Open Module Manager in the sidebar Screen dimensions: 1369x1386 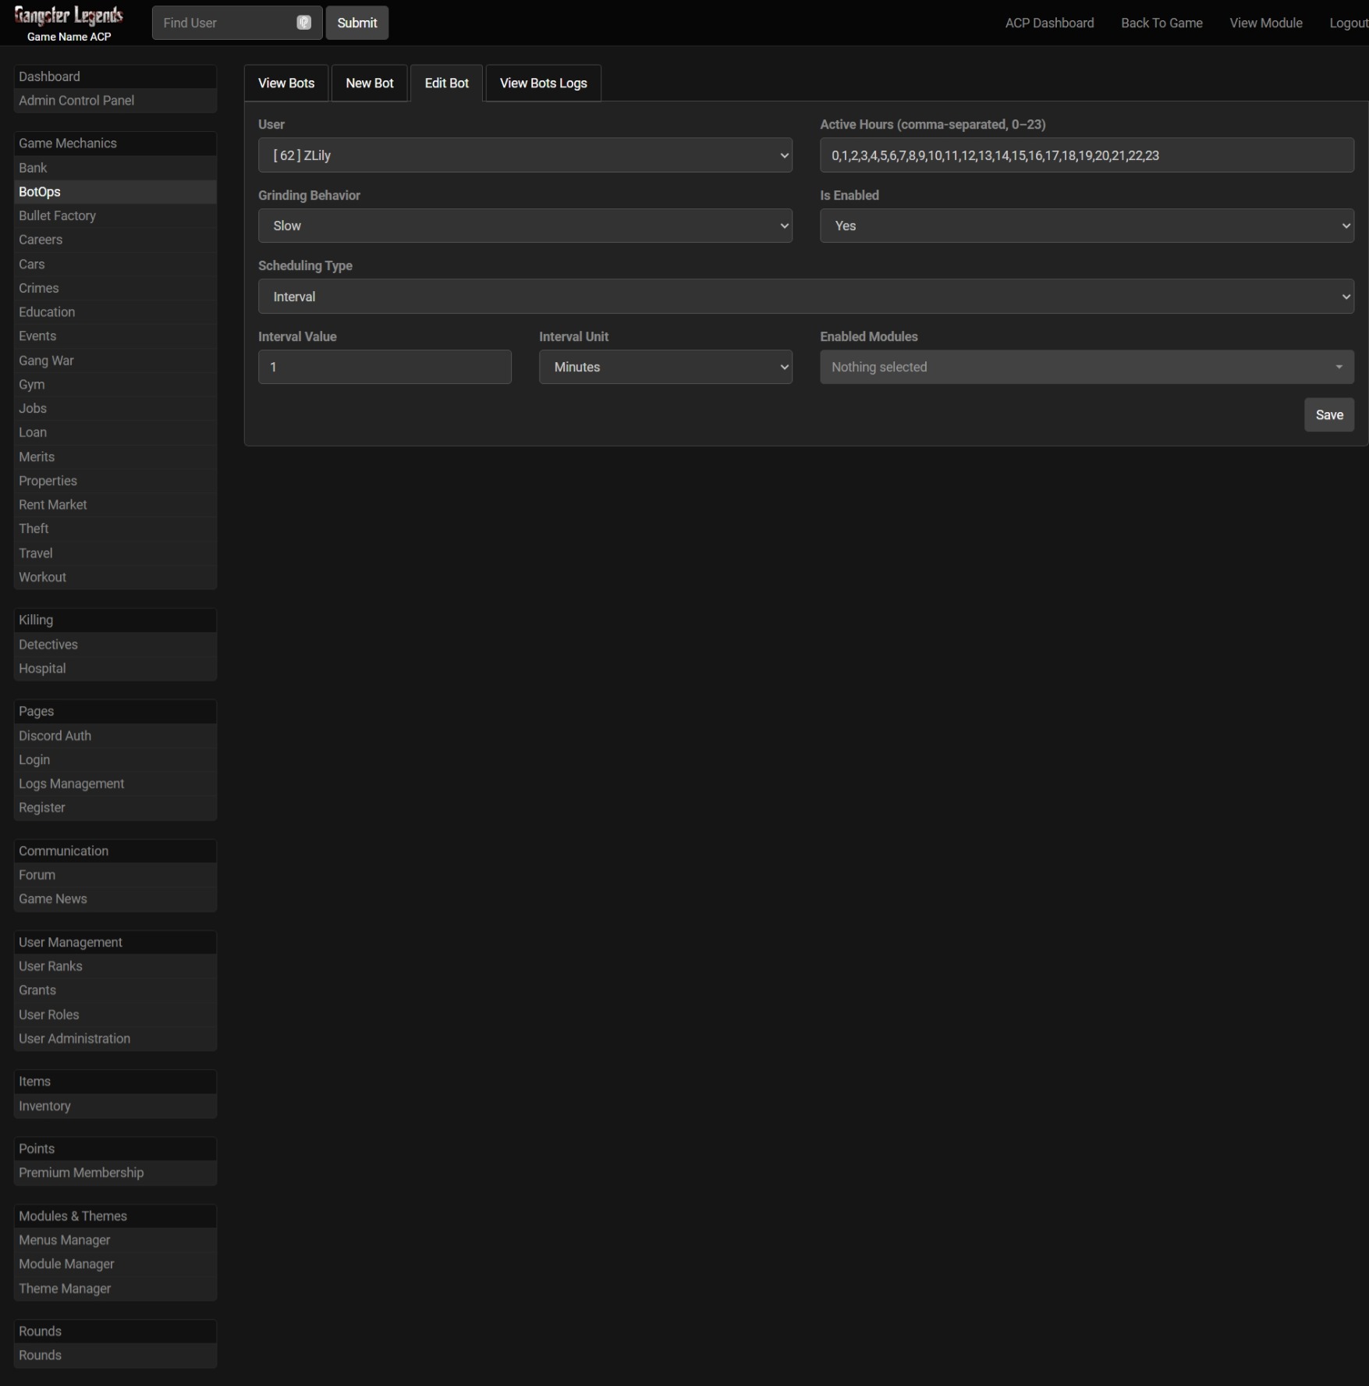66,1263
